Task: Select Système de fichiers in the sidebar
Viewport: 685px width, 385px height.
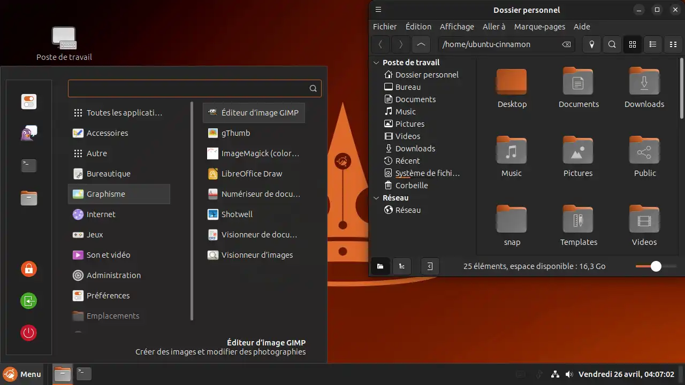Action: point(422,173)
